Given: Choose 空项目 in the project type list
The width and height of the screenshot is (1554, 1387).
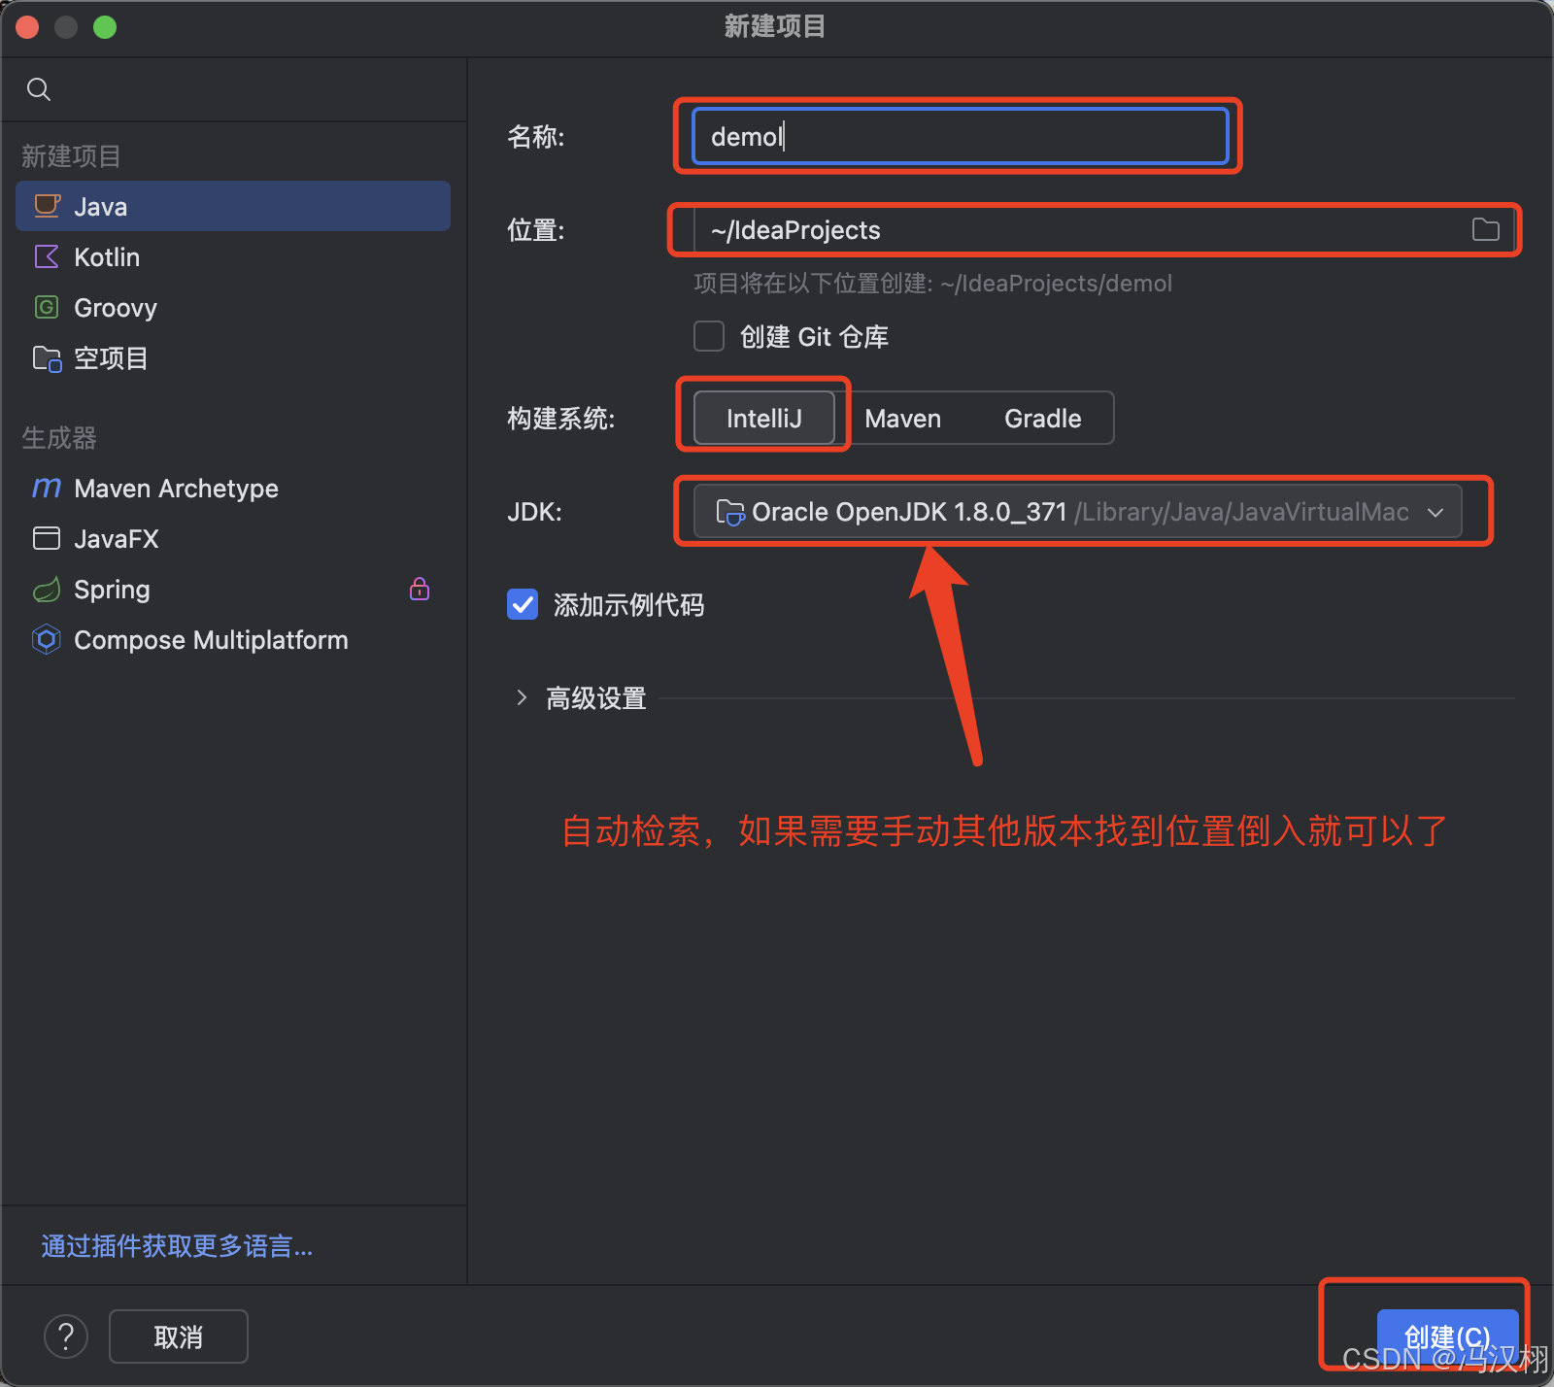Looking at the screenshot, I should click(x=233, y=358).
